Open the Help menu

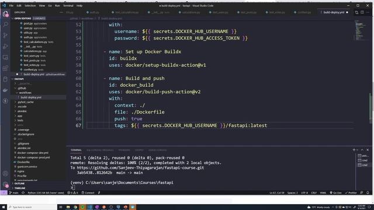tap(79, 5)
